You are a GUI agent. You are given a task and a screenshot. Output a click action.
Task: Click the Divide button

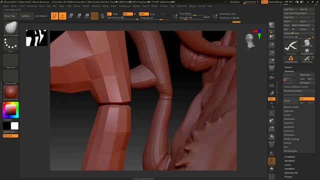pos(291,100)
